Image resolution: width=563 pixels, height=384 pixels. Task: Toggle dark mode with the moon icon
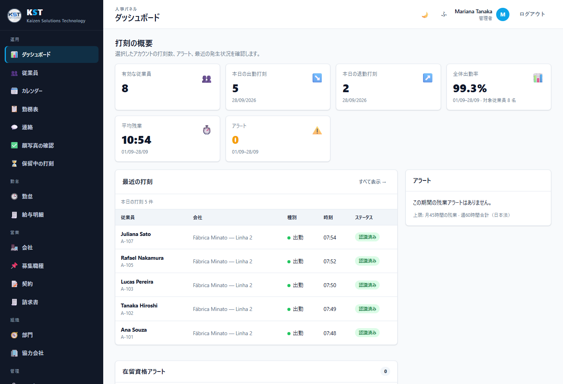click(x=425, y=14)
